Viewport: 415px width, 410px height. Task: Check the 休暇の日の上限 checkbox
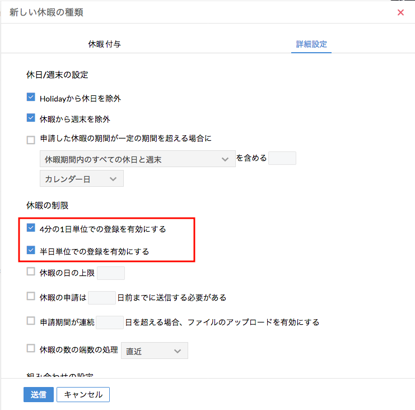(x=31, y=273)
